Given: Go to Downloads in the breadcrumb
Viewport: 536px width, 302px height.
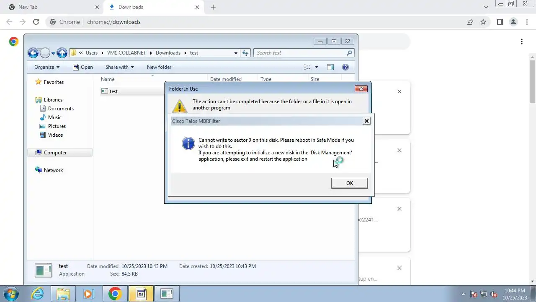Looking at the screenshot, I should (x=168, y=53).
